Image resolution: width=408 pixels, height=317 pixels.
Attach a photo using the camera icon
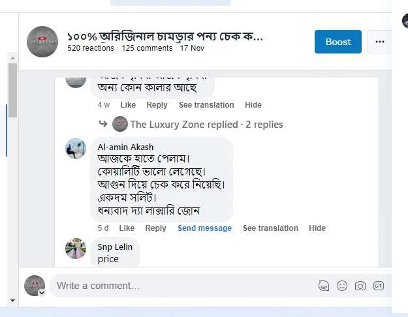[360, 286]
